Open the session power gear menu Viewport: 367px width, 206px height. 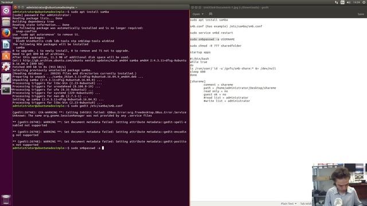point(364,2)
